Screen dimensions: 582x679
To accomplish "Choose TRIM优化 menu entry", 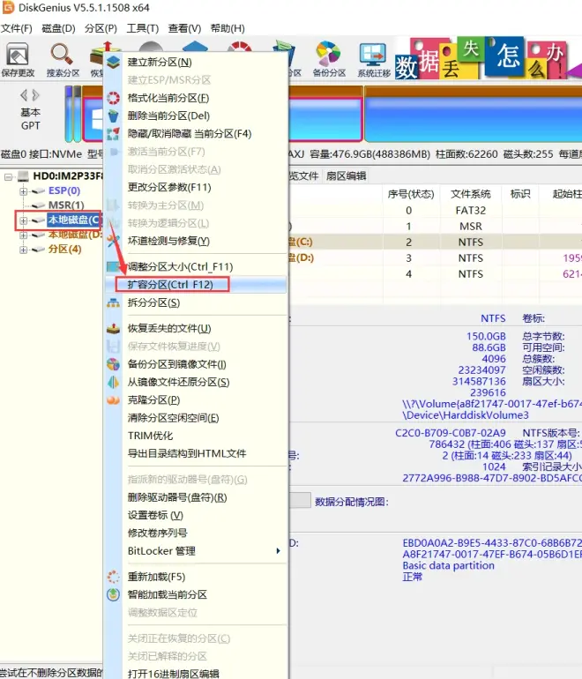I will point(196,436).
